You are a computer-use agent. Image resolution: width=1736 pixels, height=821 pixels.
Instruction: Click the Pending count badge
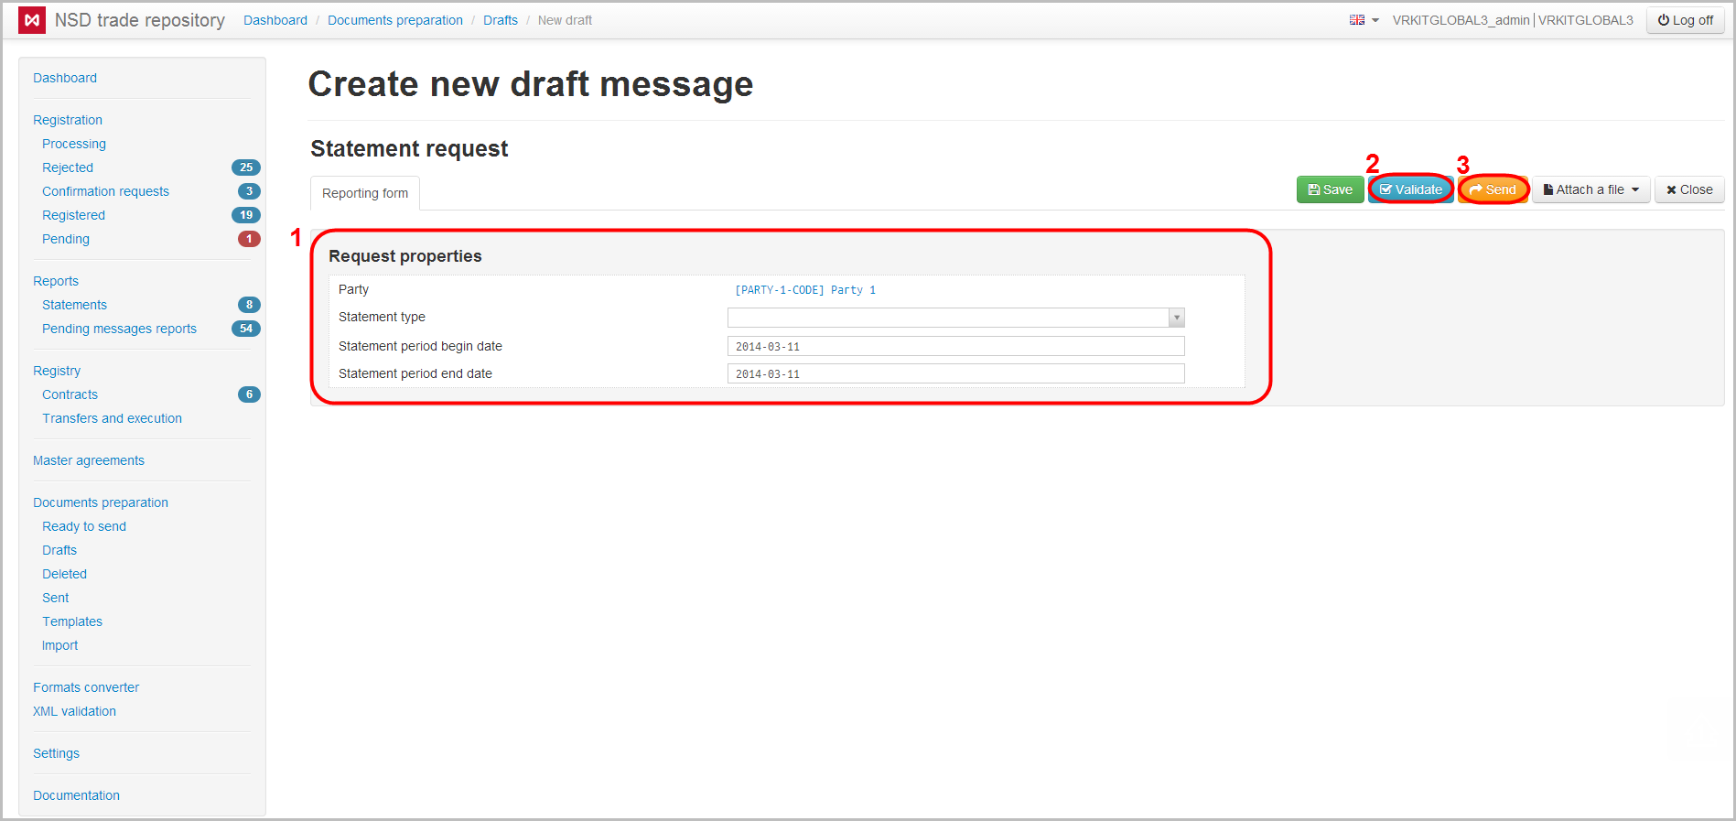(x=249, y=239)
